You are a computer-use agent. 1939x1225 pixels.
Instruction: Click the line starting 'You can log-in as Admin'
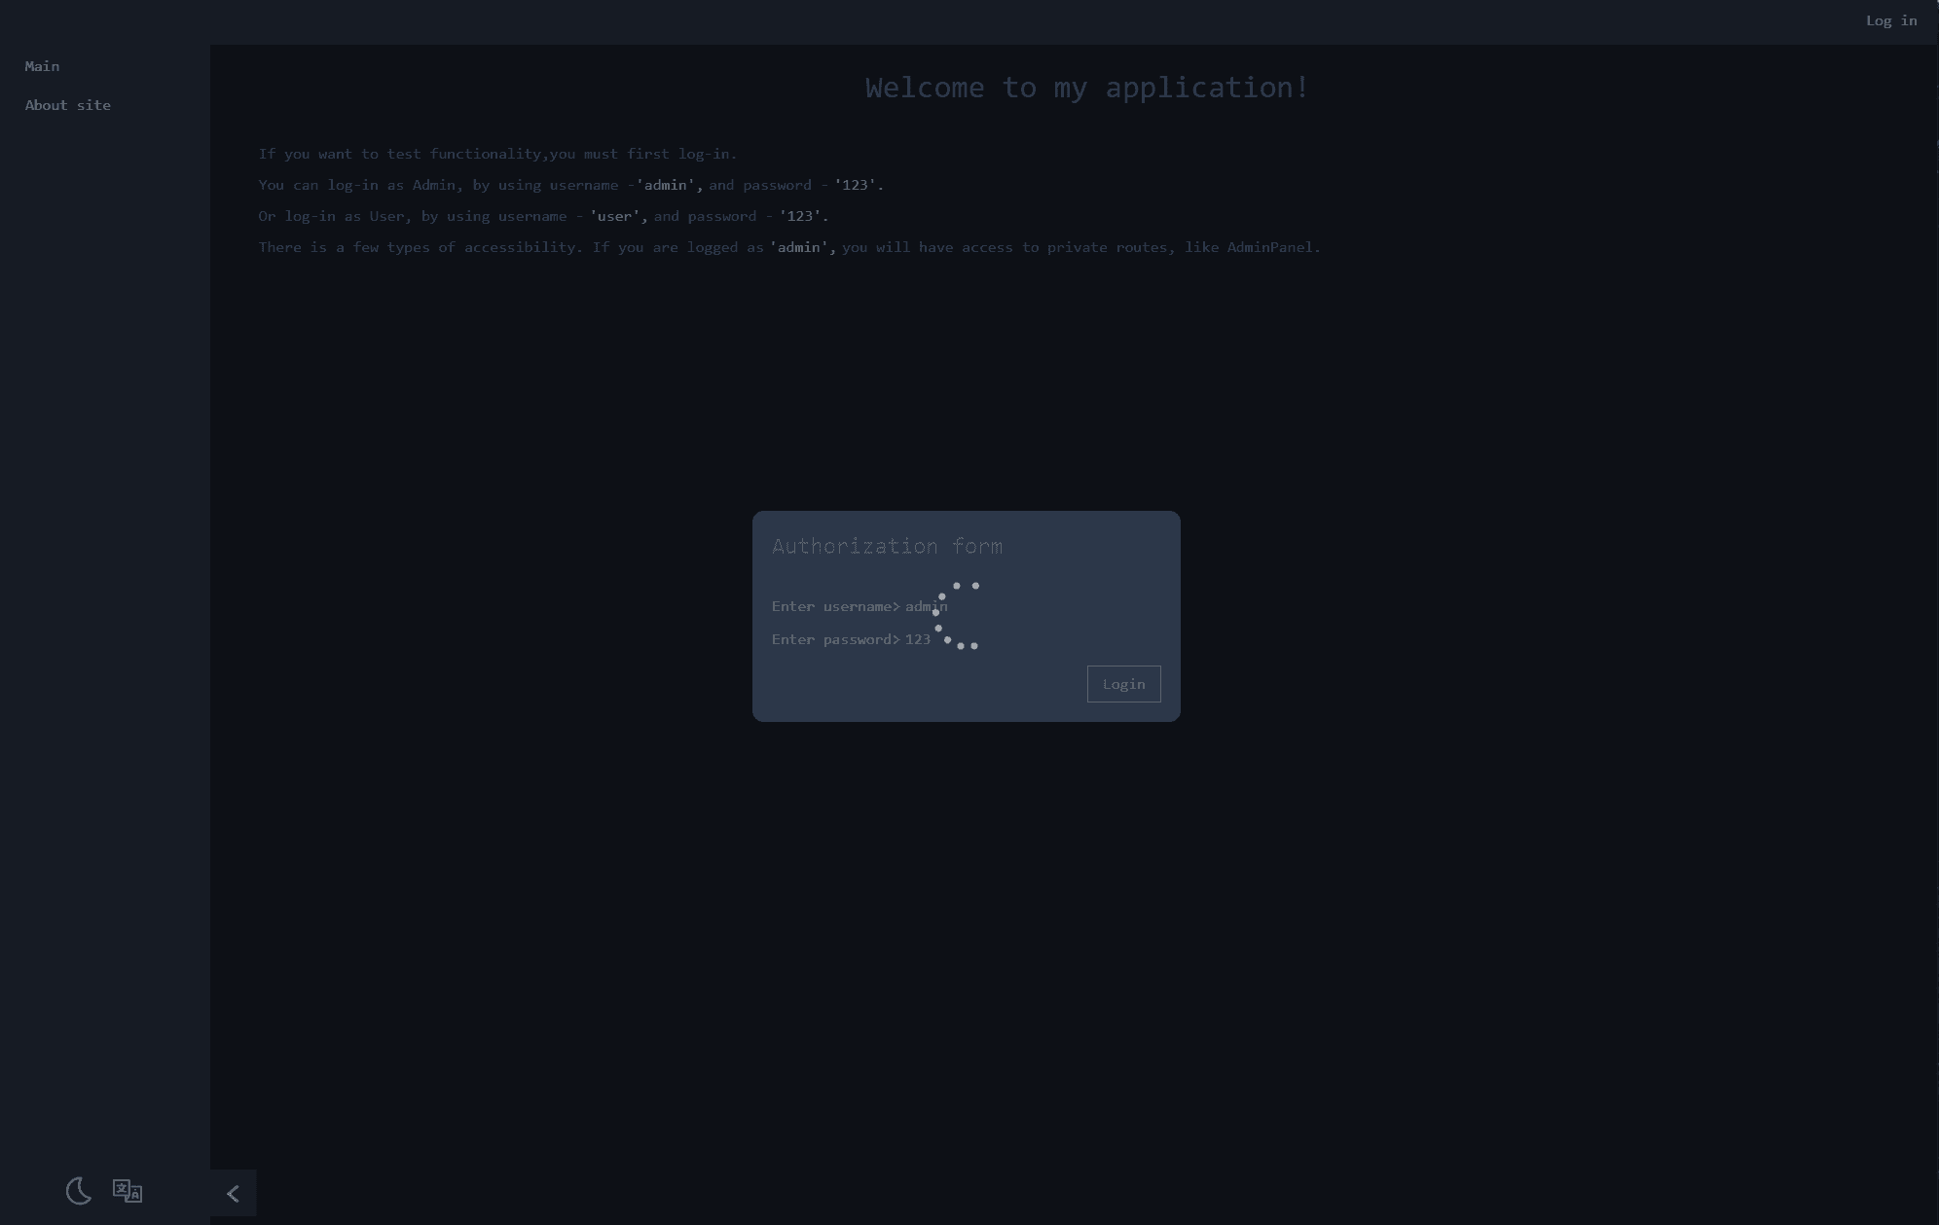pos(570,185)
